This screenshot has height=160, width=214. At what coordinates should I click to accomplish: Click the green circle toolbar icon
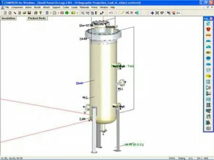[67, 13]
